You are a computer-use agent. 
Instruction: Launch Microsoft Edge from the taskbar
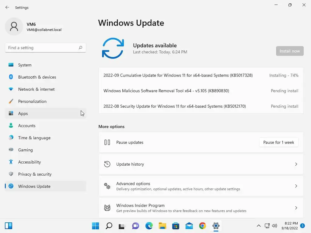coord(149,226)
